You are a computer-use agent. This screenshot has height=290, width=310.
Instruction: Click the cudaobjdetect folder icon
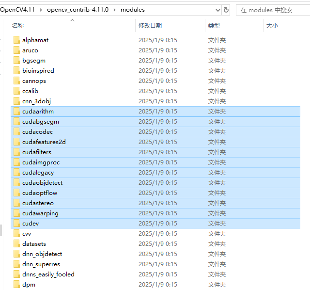click(16, 182)
